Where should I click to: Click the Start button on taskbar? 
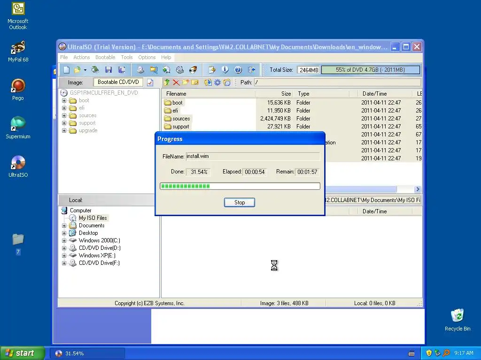point(23,353)
